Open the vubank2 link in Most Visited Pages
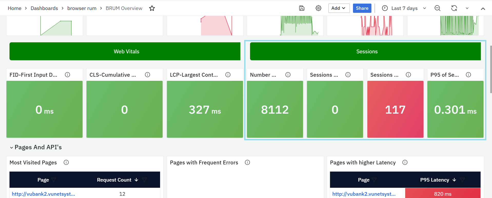Screen dimensions: 492x198 [43, 194]
